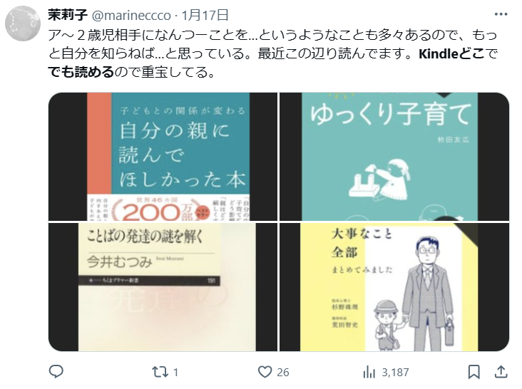Click the 1月17日 timestamp

(x=205, y=15)
